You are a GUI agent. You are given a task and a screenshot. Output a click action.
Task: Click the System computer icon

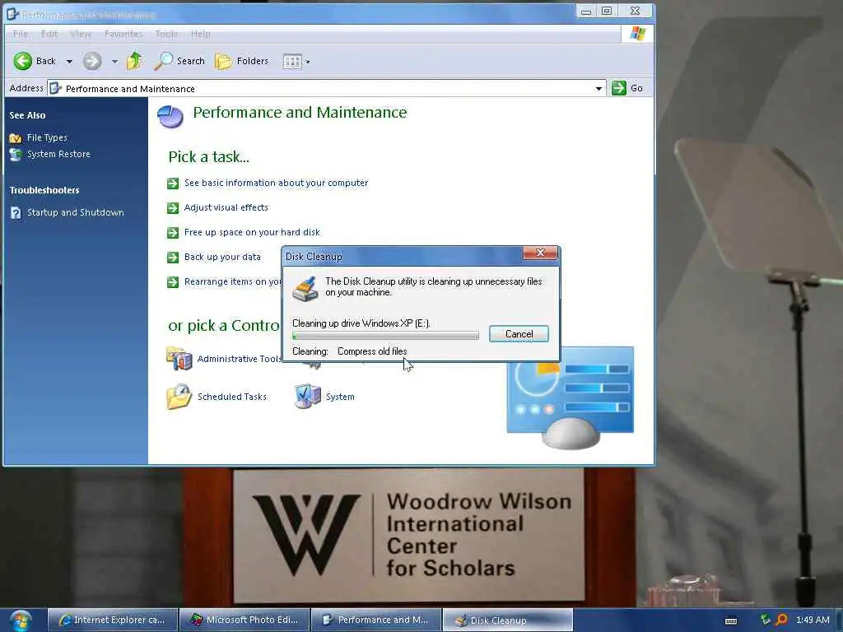click(308, 397)
